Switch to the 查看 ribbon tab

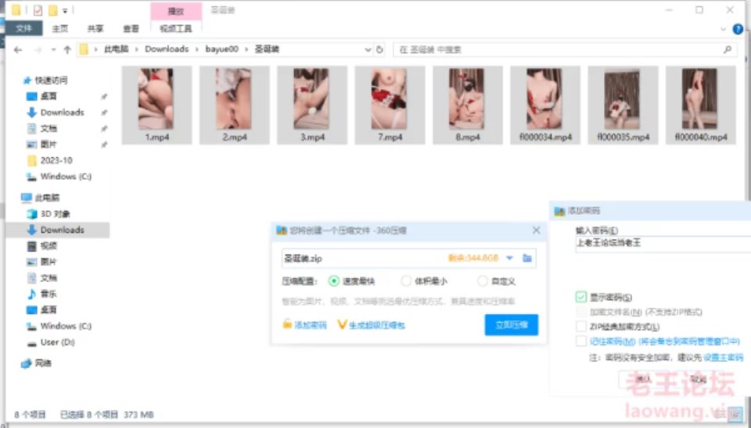[x=131, y=29]
